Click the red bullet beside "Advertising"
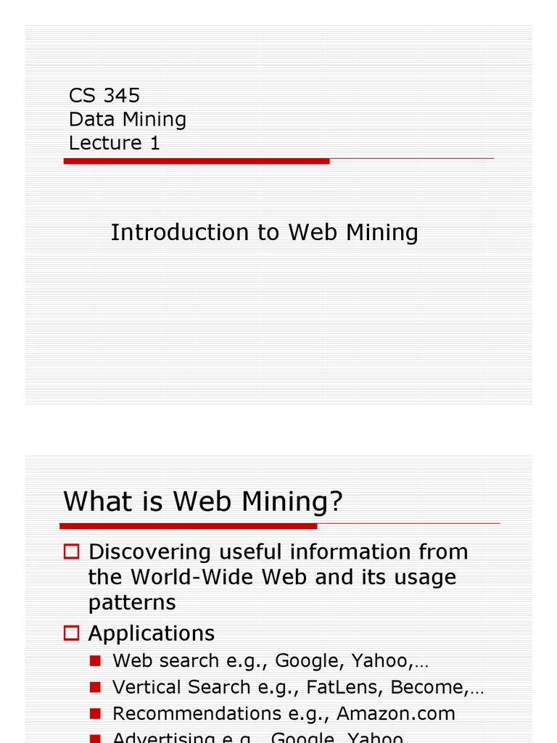557x743 pixels. pyautogui.click(x=96, y=738)
